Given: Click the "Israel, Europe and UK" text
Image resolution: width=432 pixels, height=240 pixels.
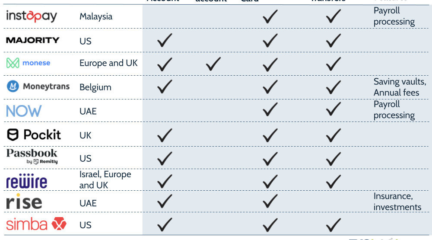Looking at the screenshot, I should click(x=105, y=180).
